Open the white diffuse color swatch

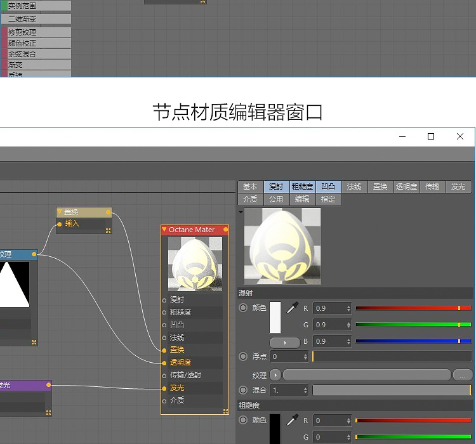(275, 317)
